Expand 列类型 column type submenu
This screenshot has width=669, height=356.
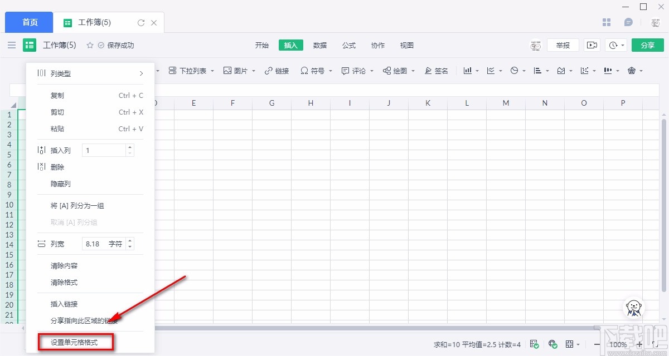[x=90, y=73]
